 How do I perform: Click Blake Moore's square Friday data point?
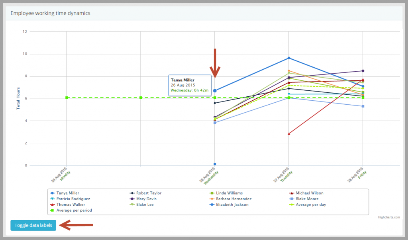pyautogui.click(x=363, y=106)
